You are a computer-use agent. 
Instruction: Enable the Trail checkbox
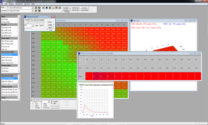(34, 104)
